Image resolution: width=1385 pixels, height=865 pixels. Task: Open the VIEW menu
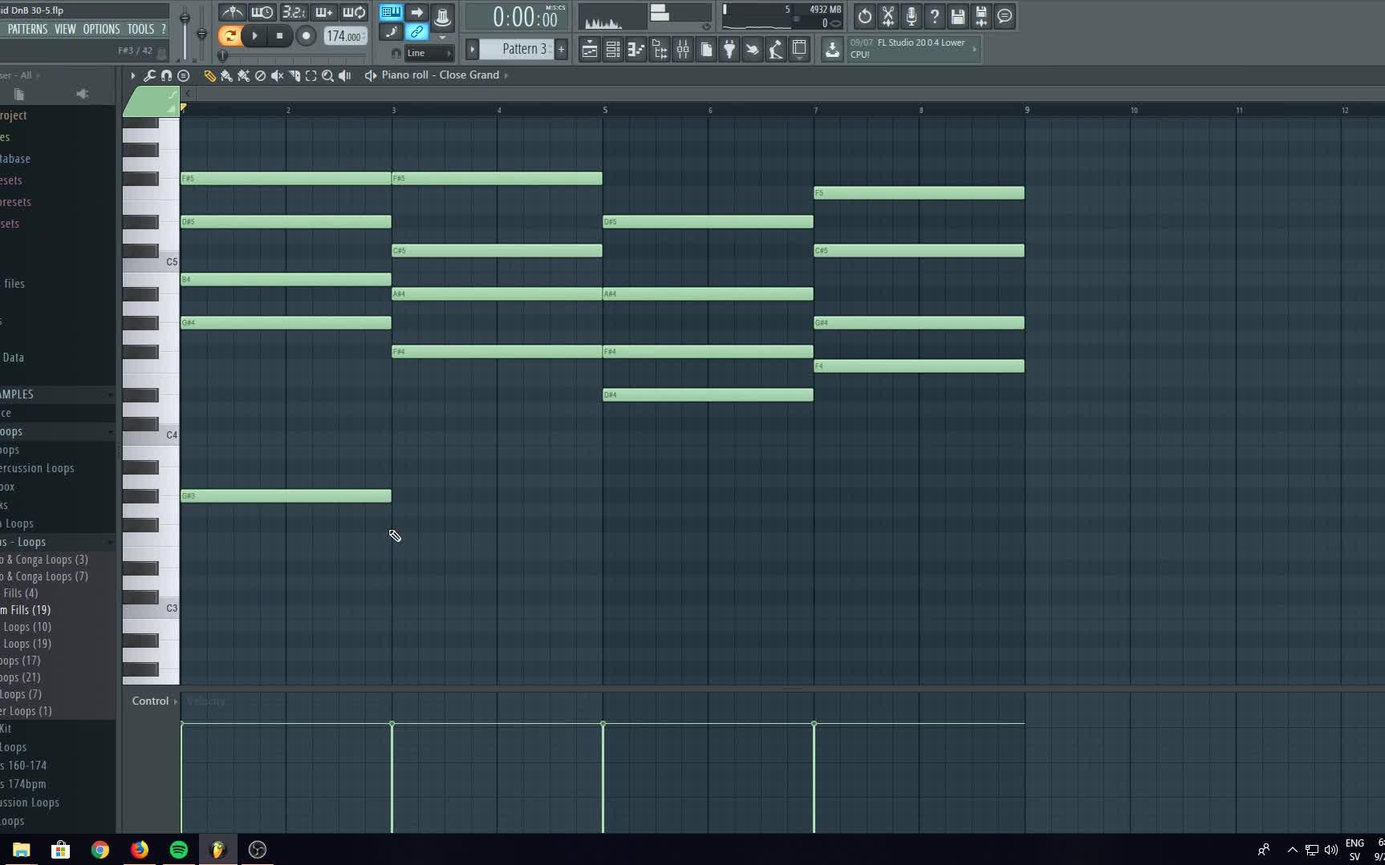(65, 29)
